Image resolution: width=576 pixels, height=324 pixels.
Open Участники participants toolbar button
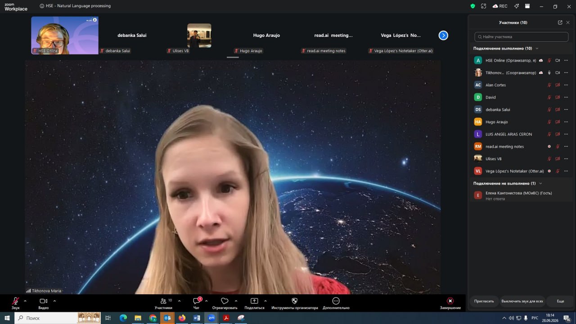[x=163, y=303]
